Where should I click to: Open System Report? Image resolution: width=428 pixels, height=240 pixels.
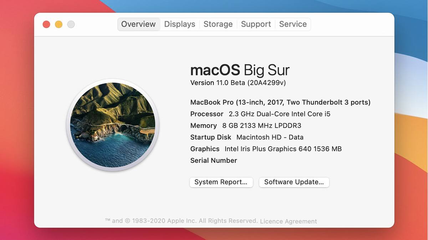[221, 182]
